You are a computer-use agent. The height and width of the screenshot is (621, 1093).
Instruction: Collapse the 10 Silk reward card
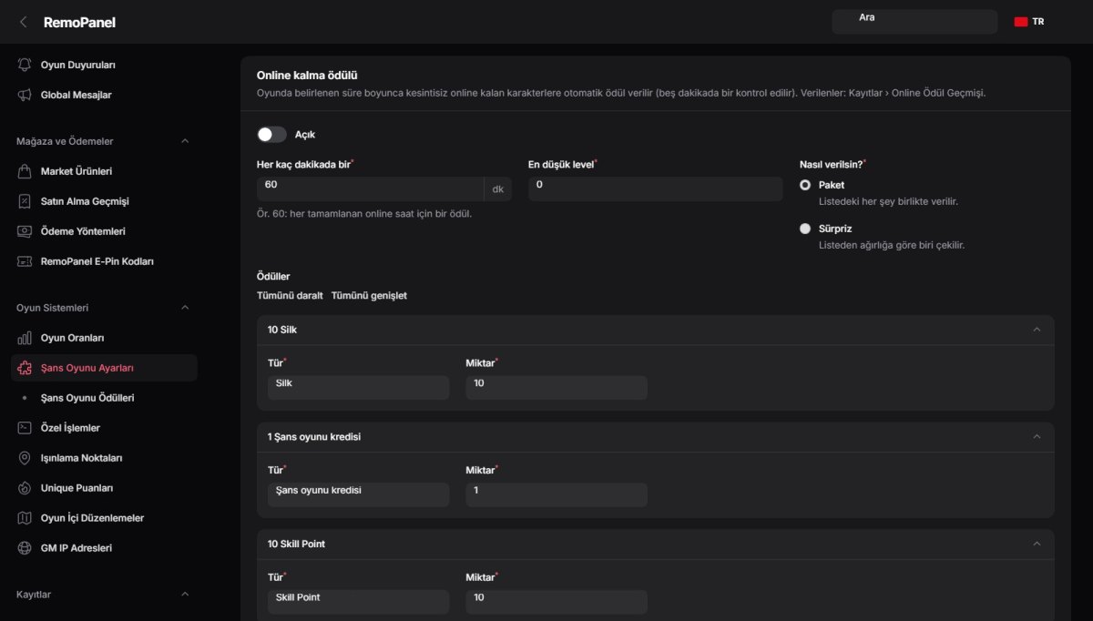1037,330
